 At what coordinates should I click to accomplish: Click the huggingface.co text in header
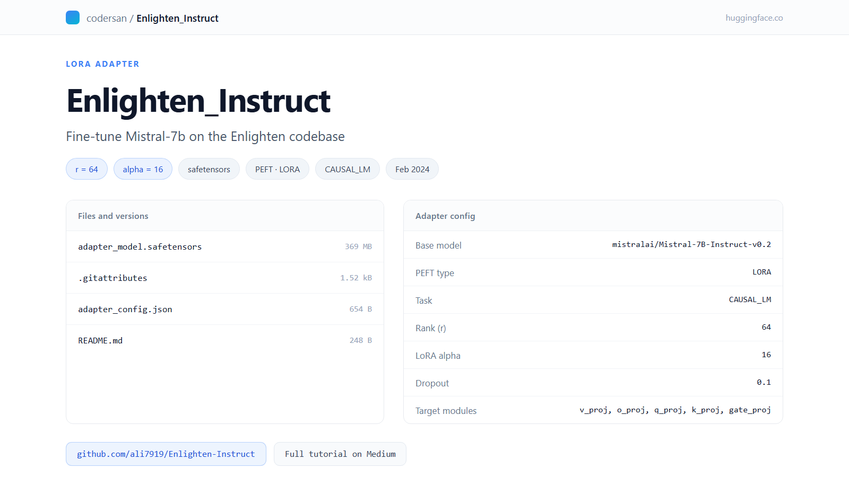[754, 18]
